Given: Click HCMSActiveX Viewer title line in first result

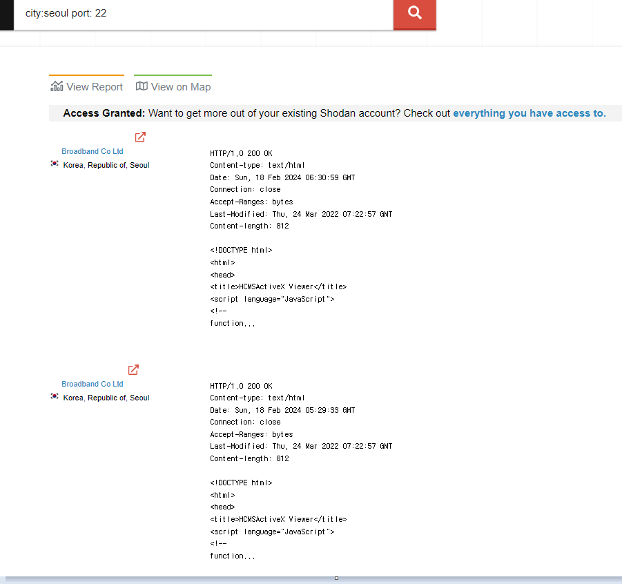Looking at the screenshot, I should click(278, 287).
